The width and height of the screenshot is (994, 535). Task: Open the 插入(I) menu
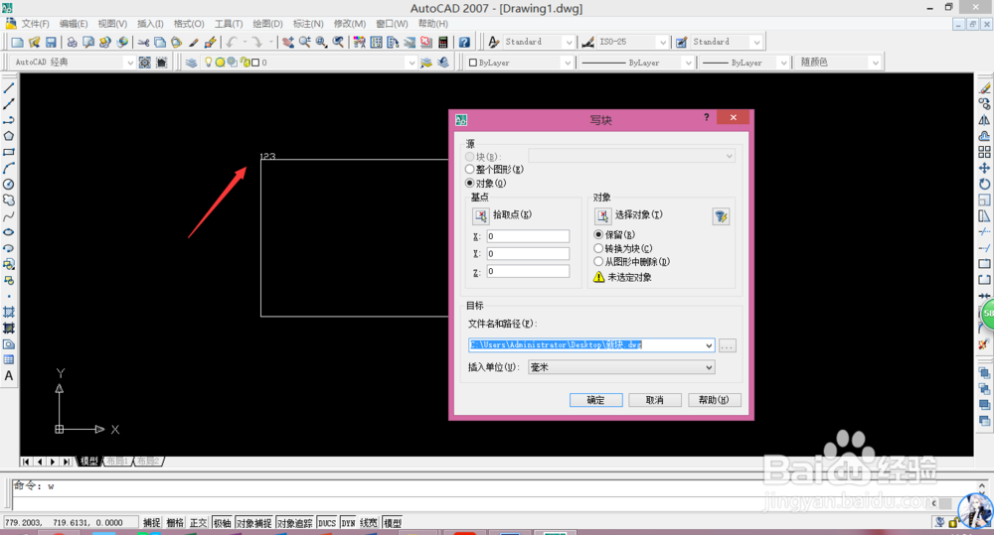[x=150, y=24]
